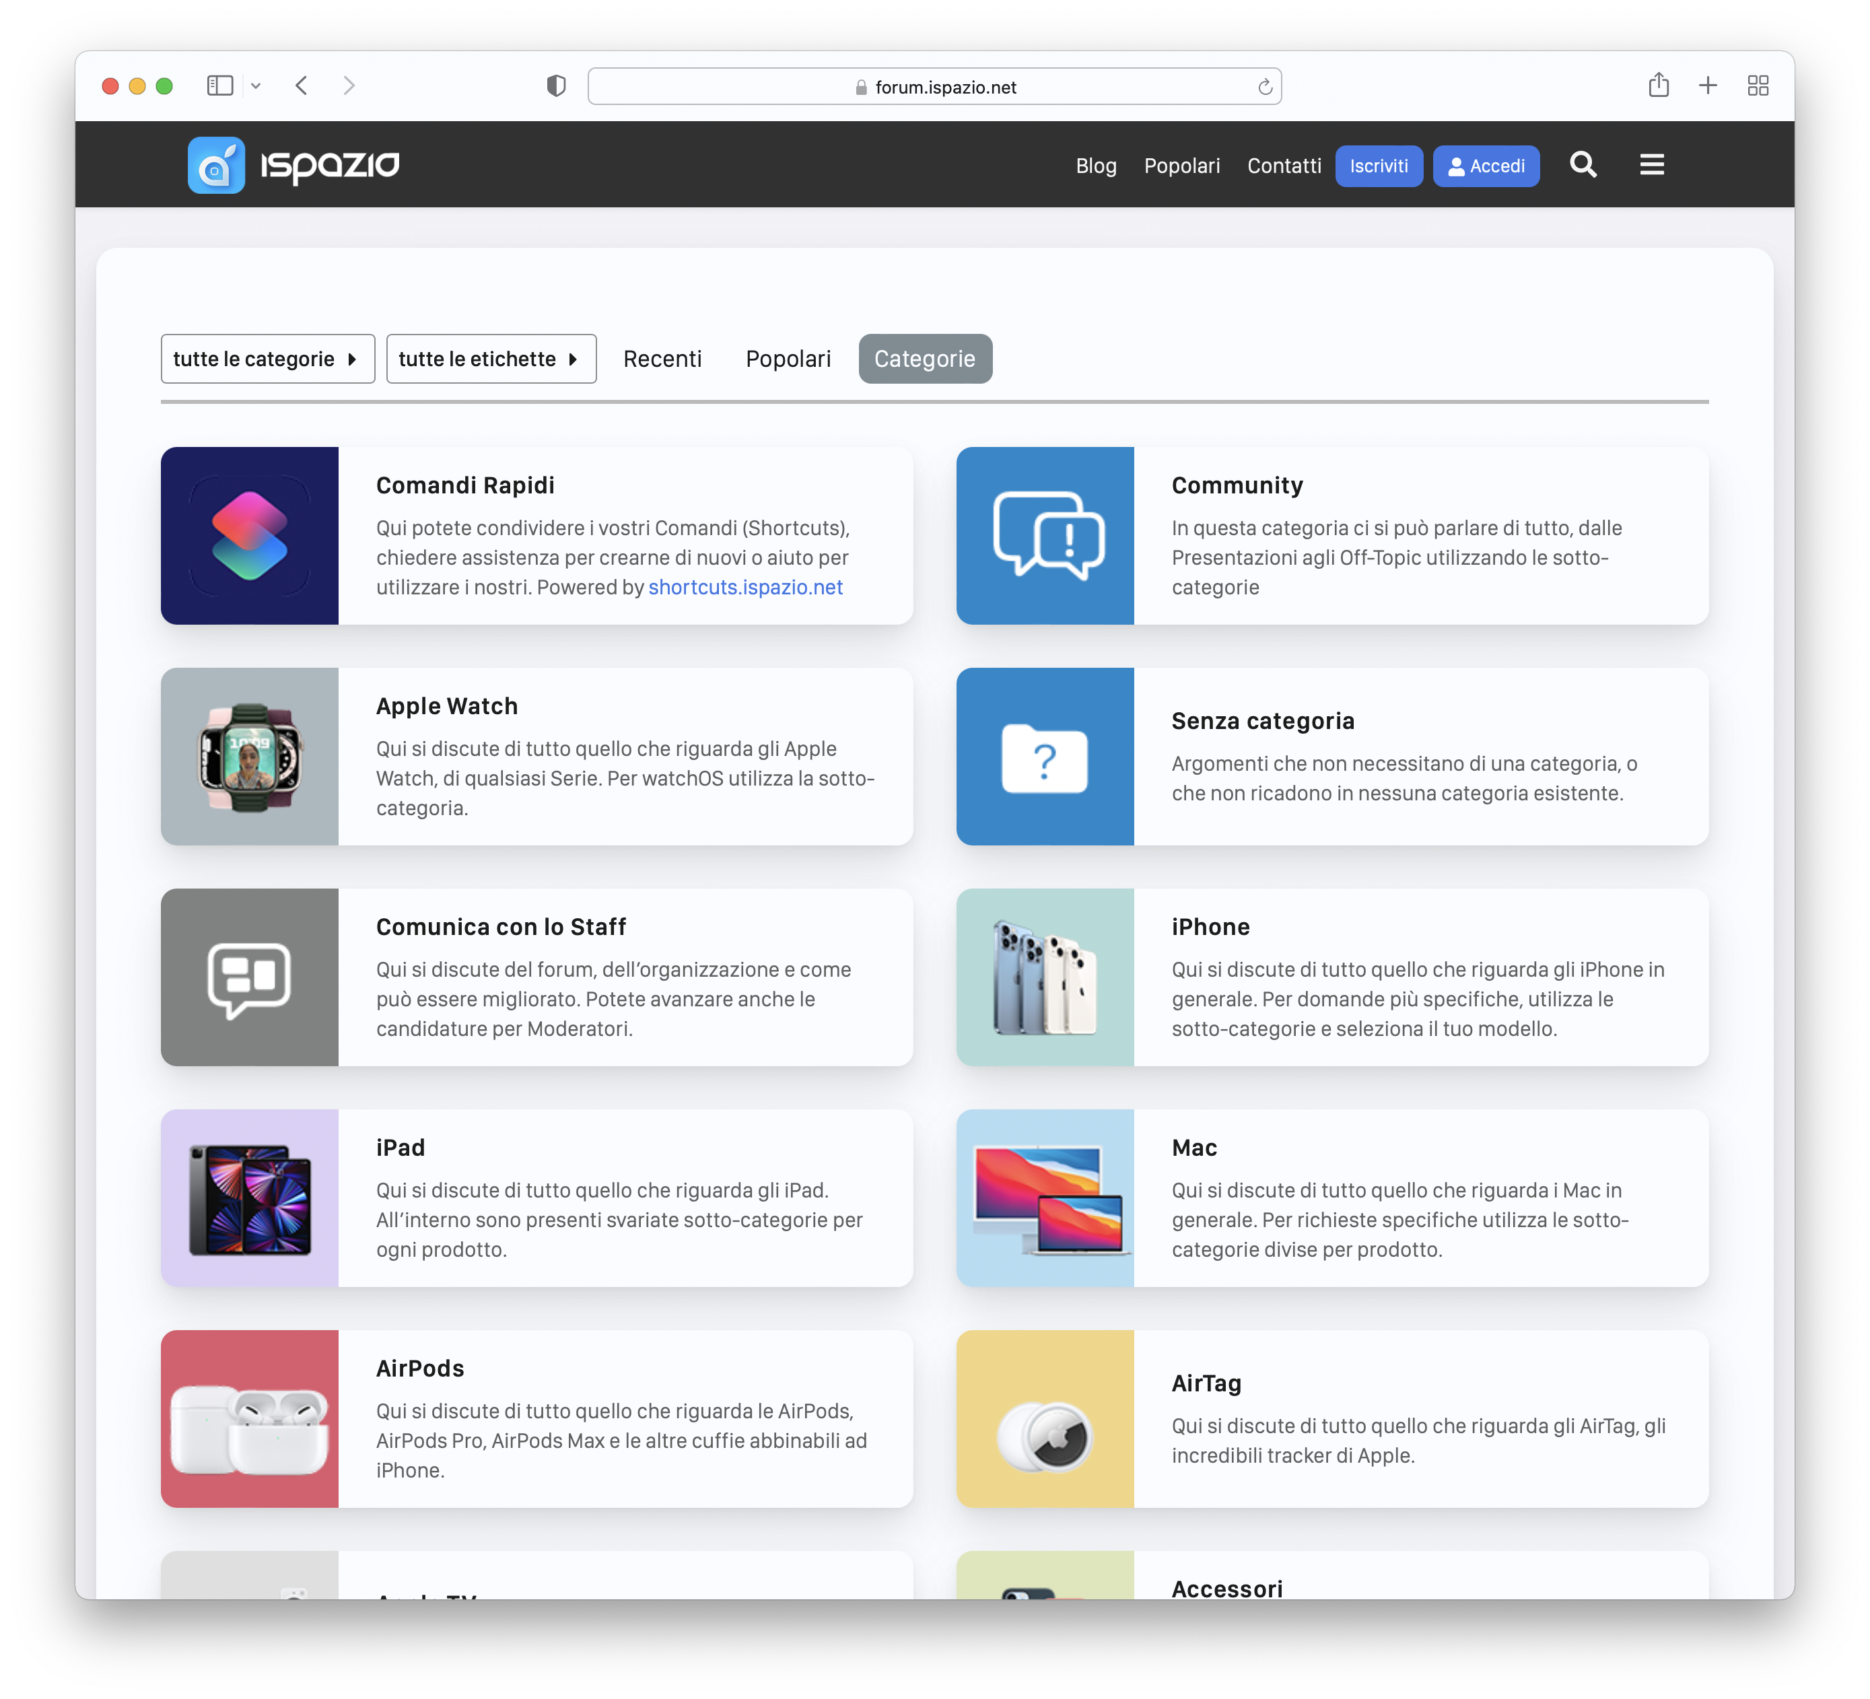Open the iPhone category title

(1210, 926)
